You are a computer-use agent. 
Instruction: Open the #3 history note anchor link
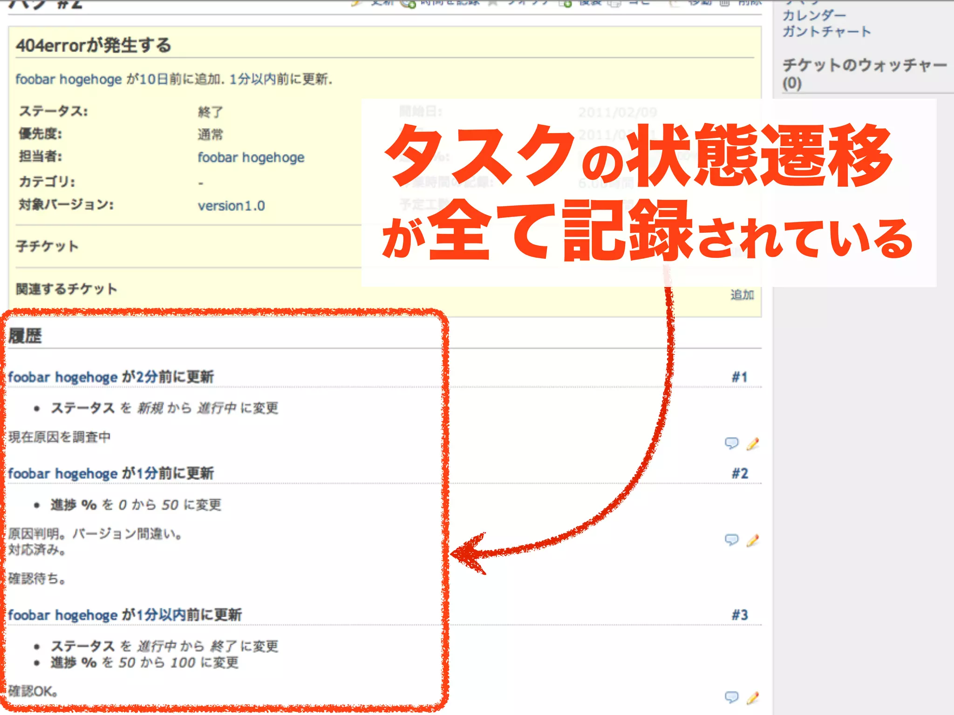[x=740, y=615]
